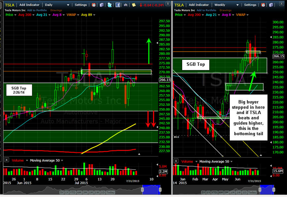This screenshot has width=287, height=197.
Task: Close the Weekly chart panel with its X
Action: (282, 4)
